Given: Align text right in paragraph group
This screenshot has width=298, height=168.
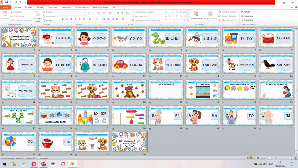Looking at the screenshot, I should 113,19.
